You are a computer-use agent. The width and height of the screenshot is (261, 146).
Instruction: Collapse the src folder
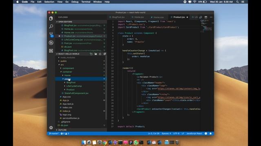click(62, 65)
